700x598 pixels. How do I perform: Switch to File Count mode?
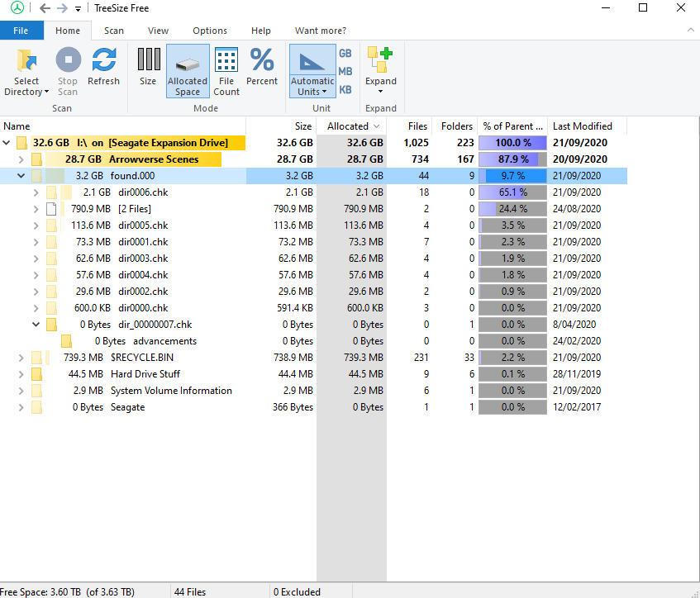[226, 72]
